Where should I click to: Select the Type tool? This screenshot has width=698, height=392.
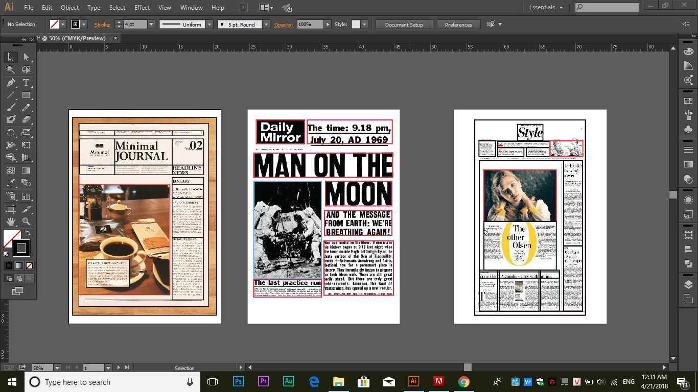pyautogui.click(x=26, y=83)
